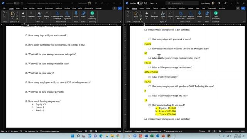
Task: Click Redo icon in left window ribbon
Action: (x=4, y=15)
